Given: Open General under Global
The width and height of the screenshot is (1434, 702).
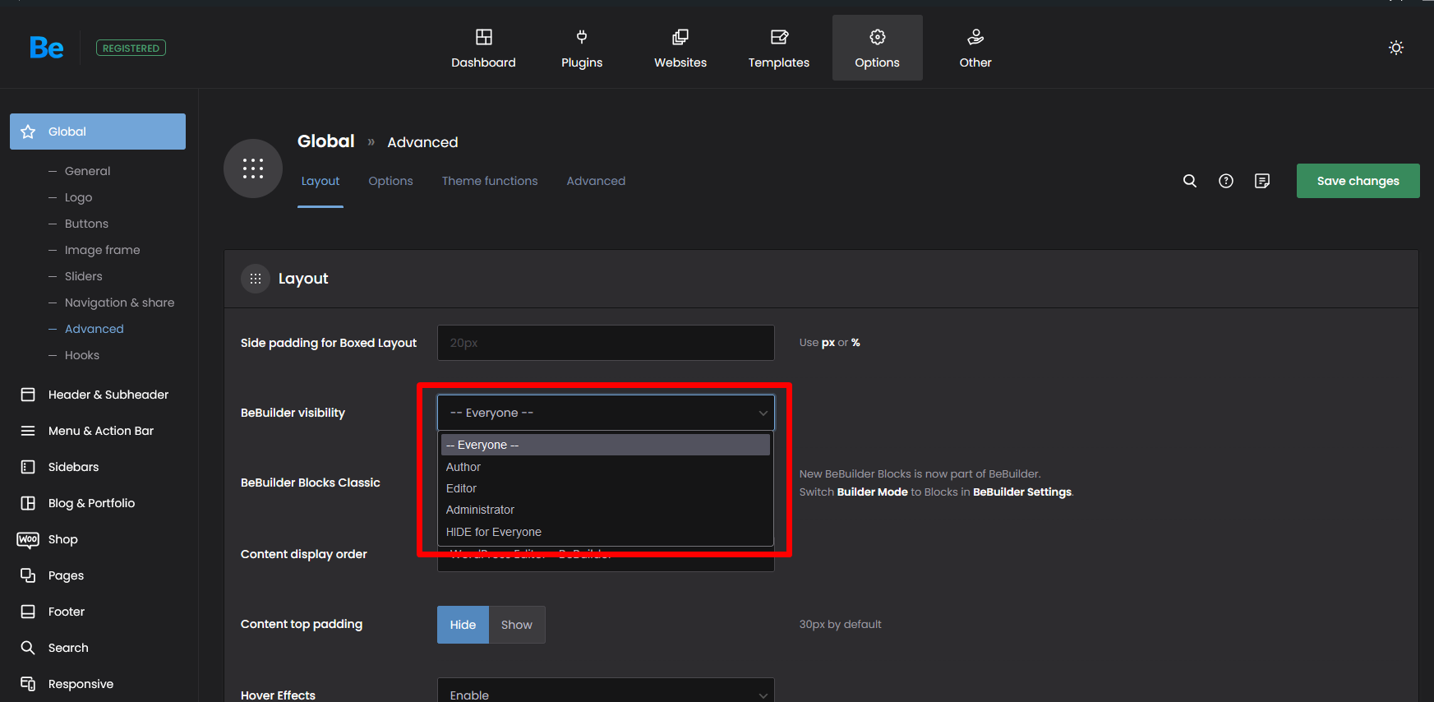Looking at the screenshot, I should (87, 171).
